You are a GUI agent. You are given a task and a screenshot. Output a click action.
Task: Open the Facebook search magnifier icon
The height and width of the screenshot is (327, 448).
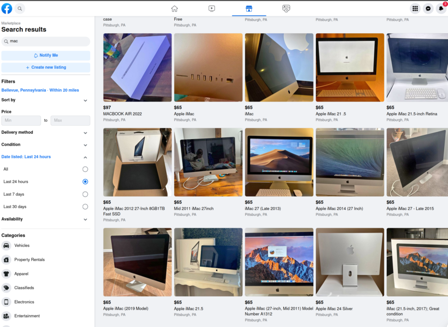click(x=20, y=9)
